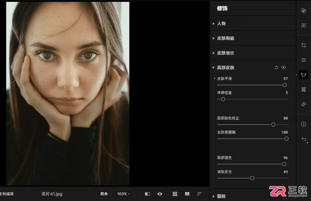
Task: Click the 符合 fit button
Action: coord(104,194)
